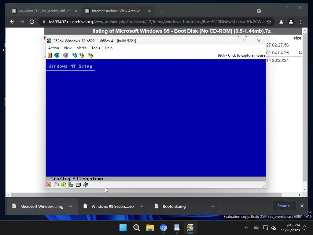Switch to the Chromium browser taskbar icon
Image resolution: width=313 pixels, height=235 pixels.
(x=164, y=228)
